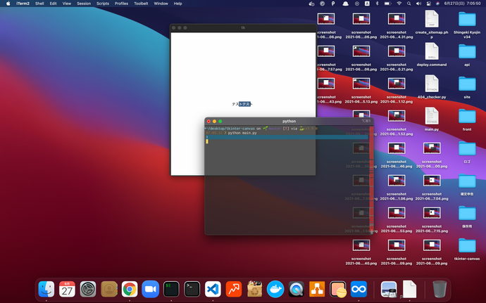
Task: Launch Visual Studio Code from the Dock
Action: tap(213, 289)
